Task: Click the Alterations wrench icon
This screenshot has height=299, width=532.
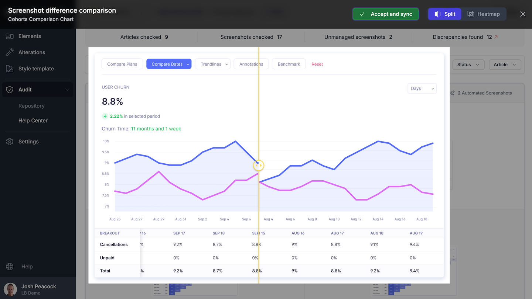Action: pos(10,52)
